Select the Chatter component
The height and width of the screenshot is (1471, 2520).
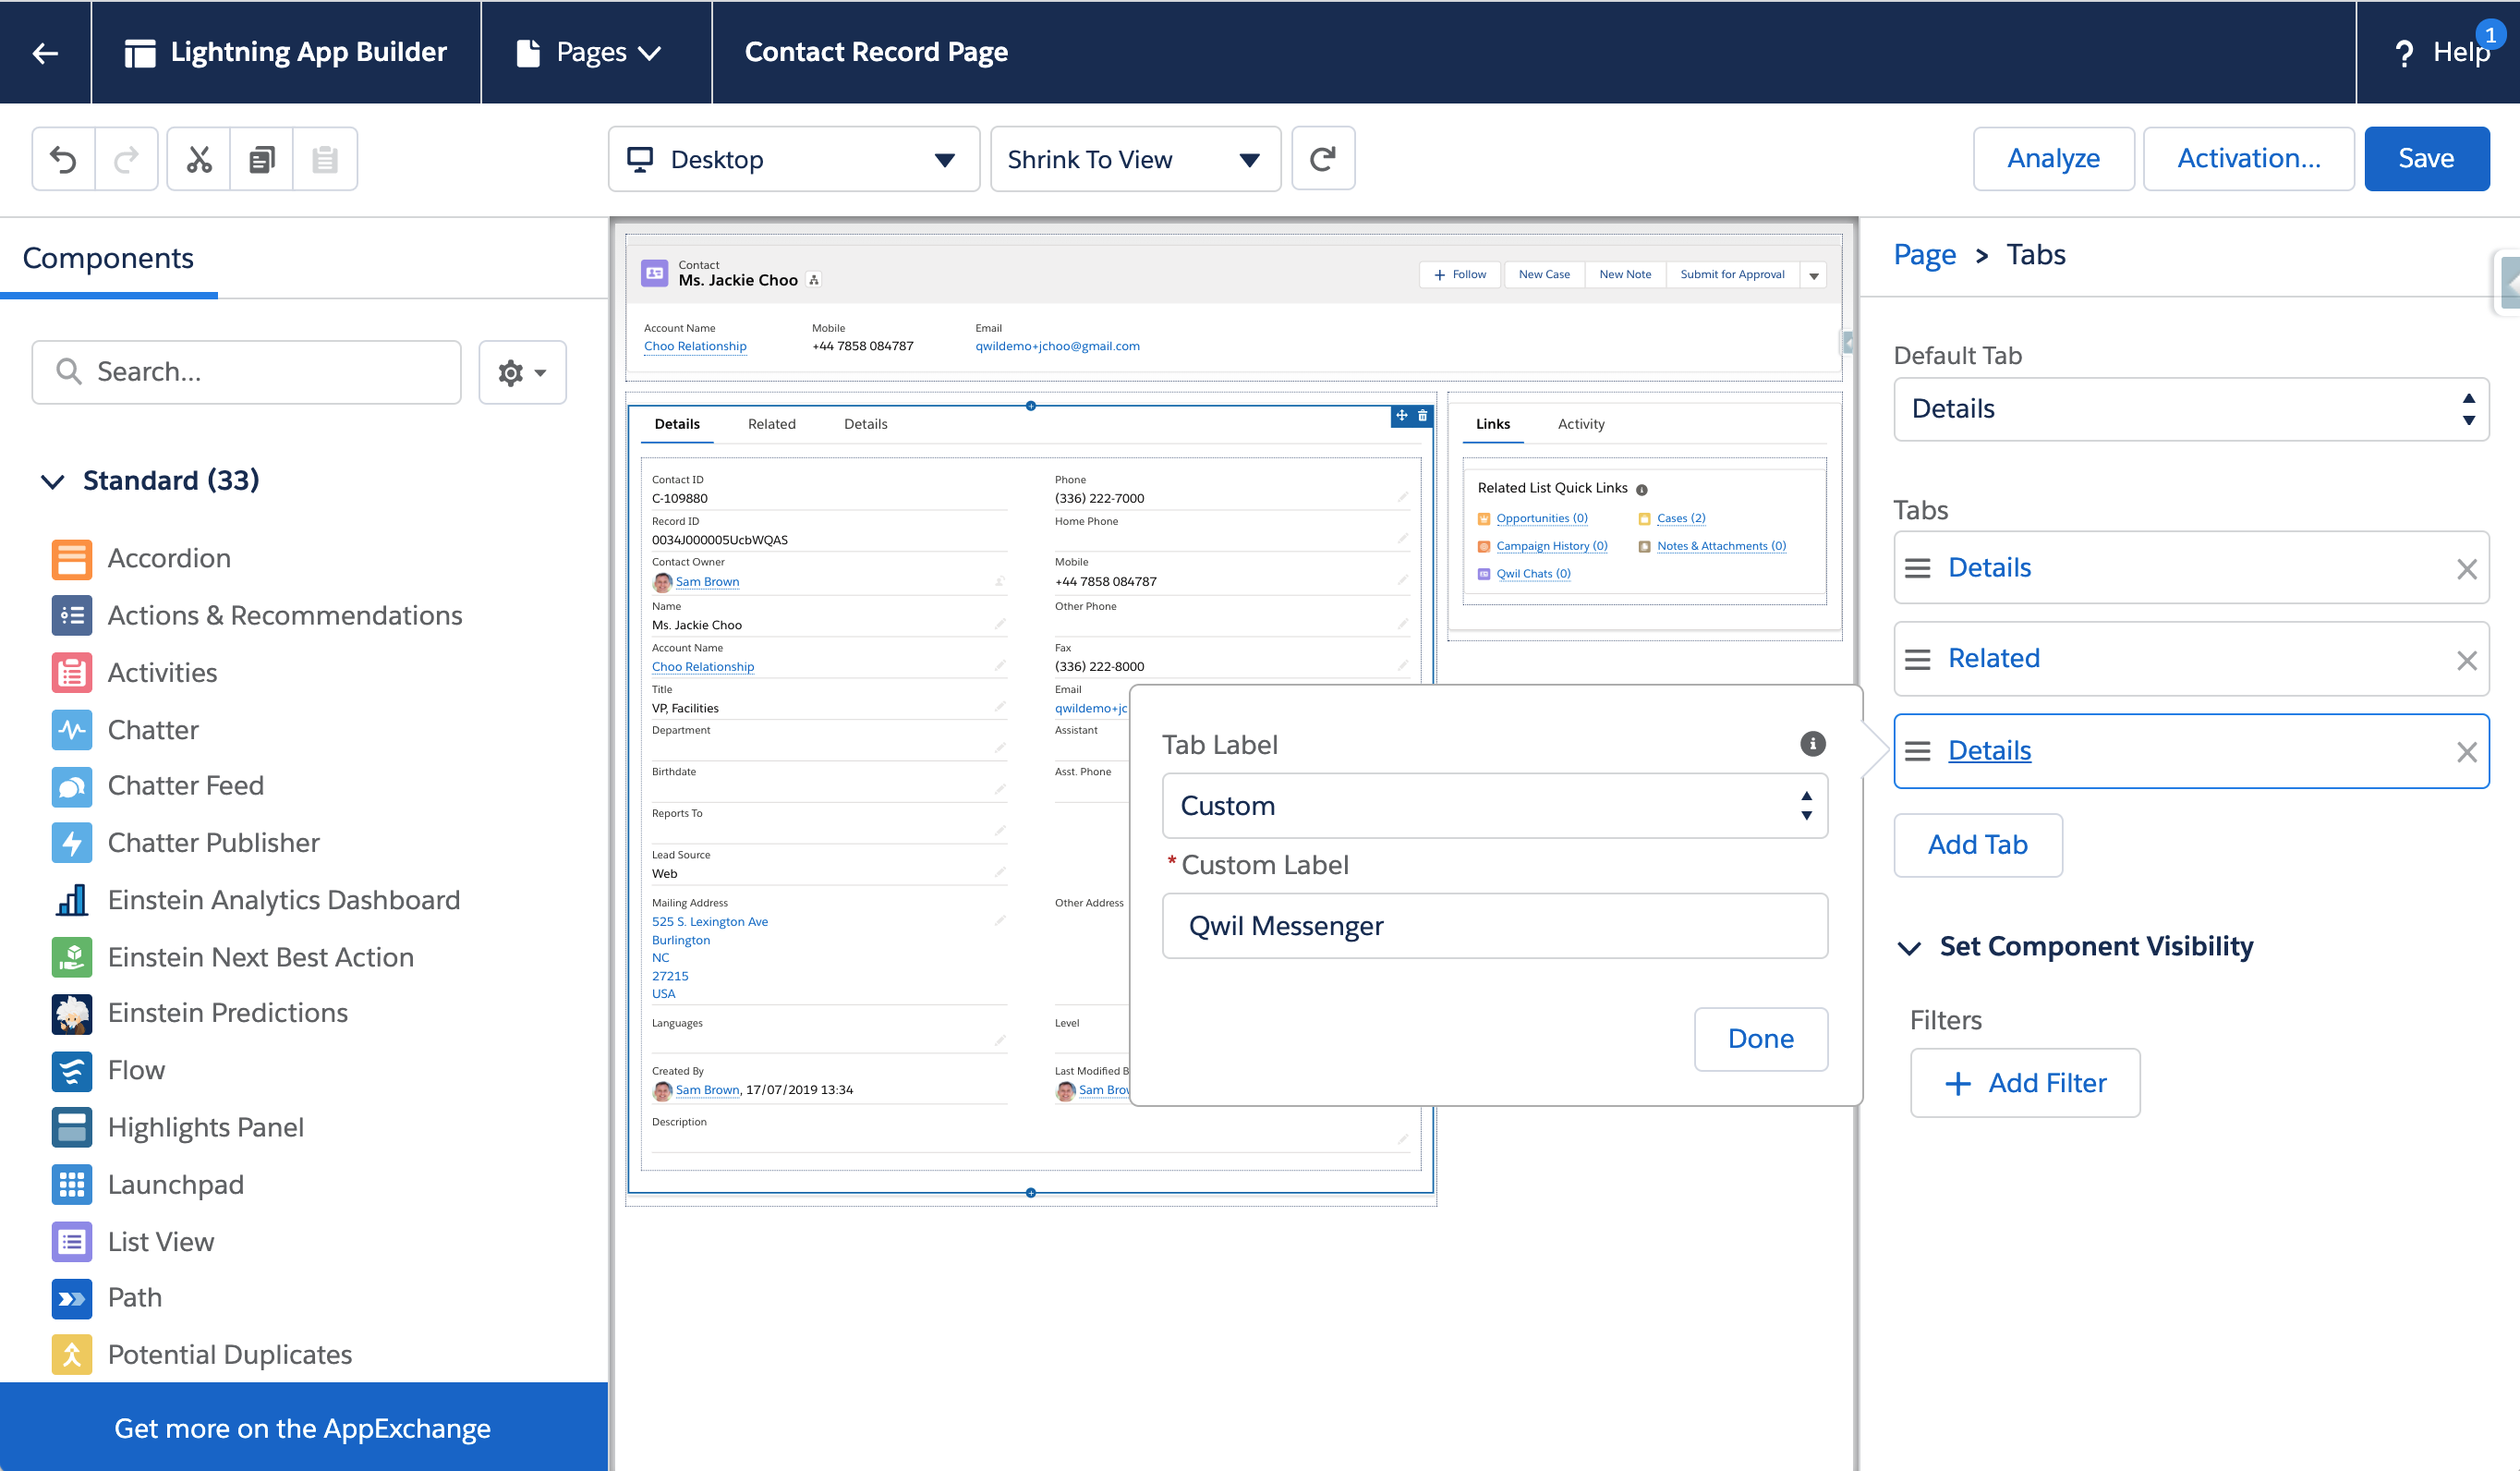point(125,729)
